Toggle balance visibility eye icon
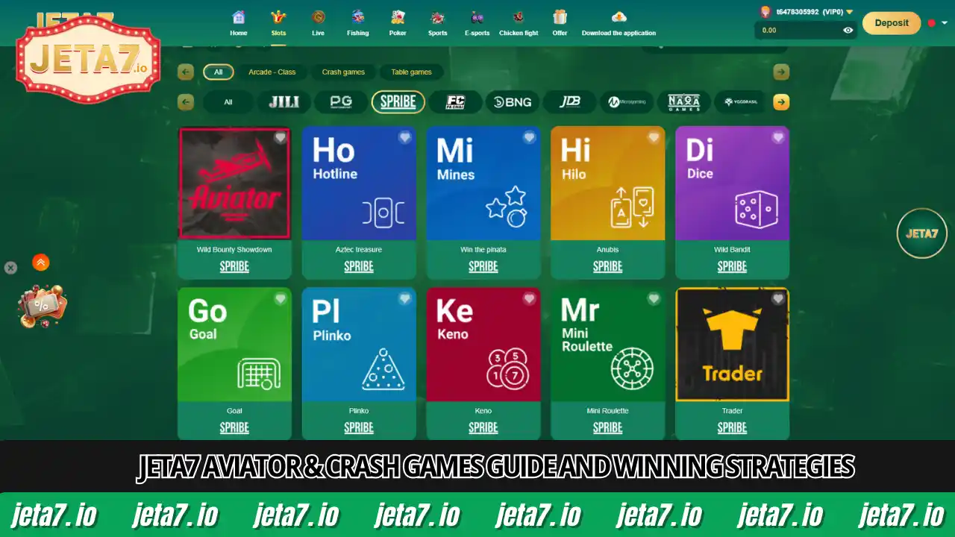This screenshot has height=537, width=955. point(848,31)
